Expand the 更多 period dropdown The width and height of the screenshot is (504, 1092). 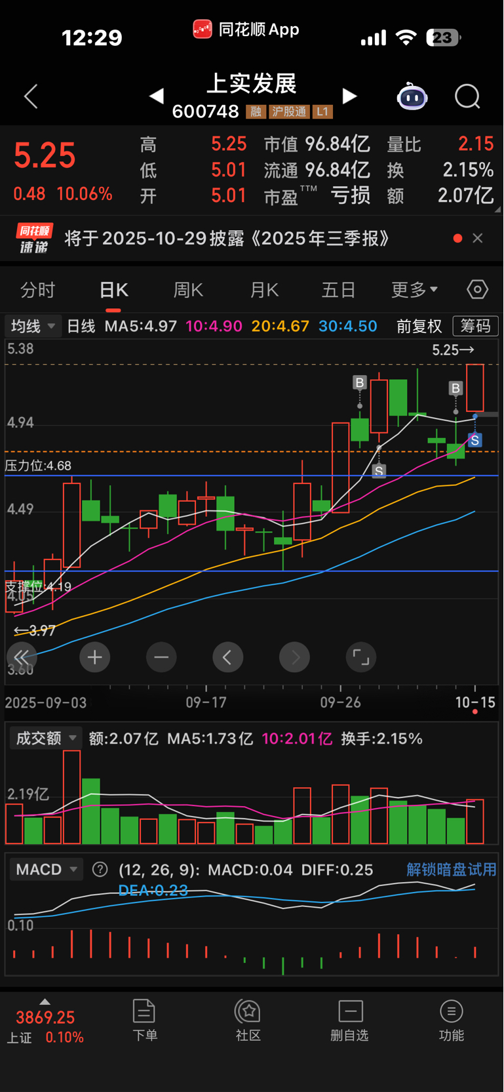coord(414,290)
